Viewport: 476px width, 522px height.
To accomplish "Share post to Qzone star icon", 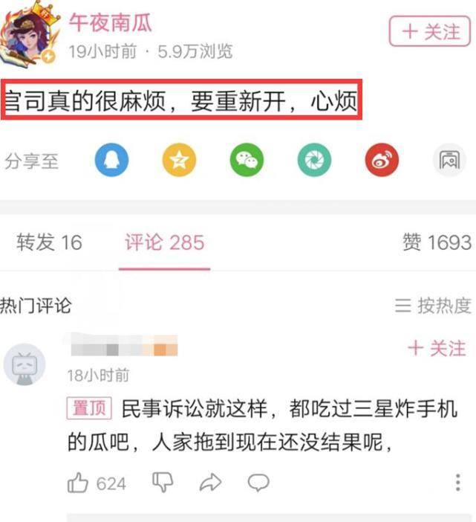I will coord(179,160).
